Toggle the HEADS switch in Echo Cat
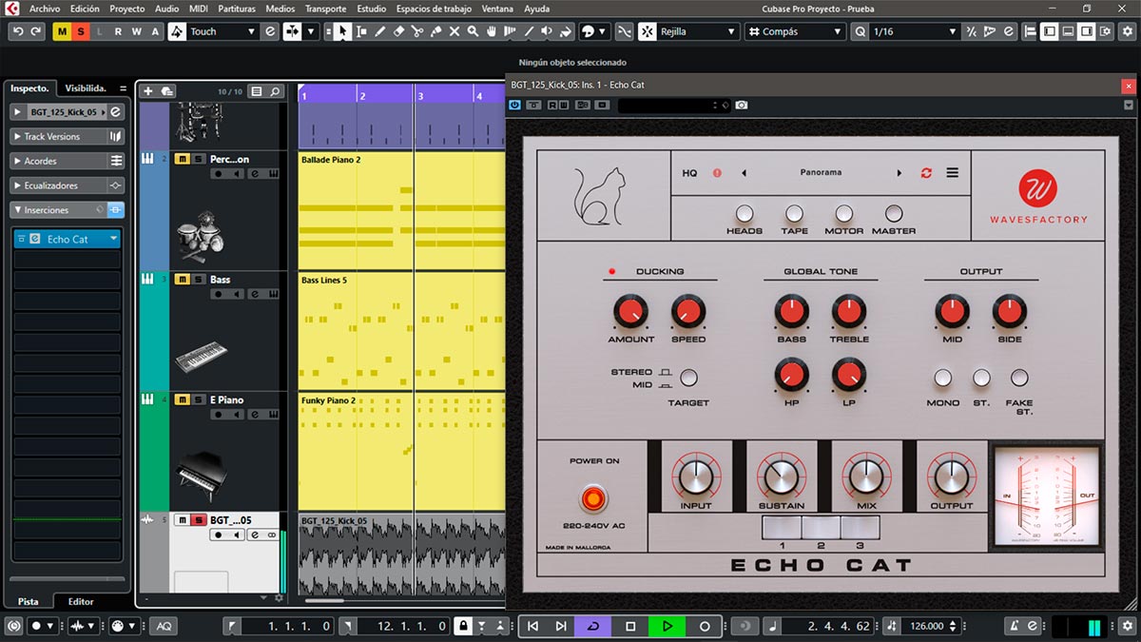 point(745,214)
